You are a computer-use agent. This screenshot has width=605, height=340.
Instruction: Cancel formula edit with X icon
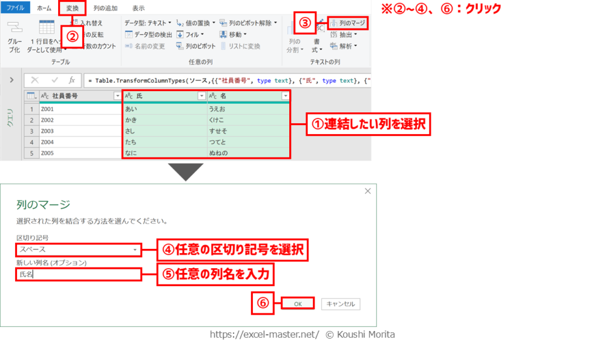pyautogui.click(x=35, y=80)
